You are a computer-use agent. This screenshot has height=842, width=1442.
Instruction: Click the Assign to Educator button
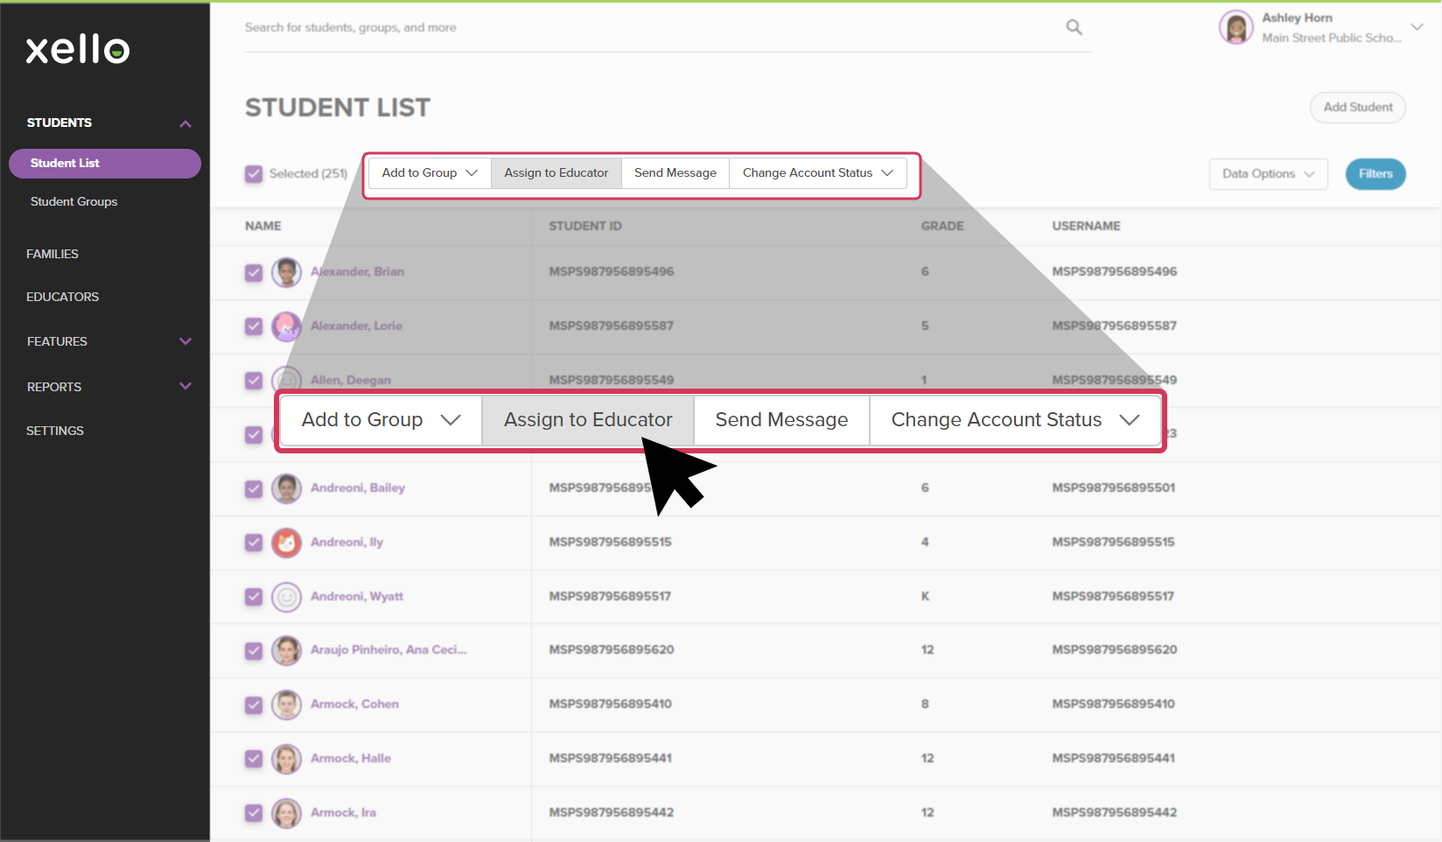pos(556,173)
